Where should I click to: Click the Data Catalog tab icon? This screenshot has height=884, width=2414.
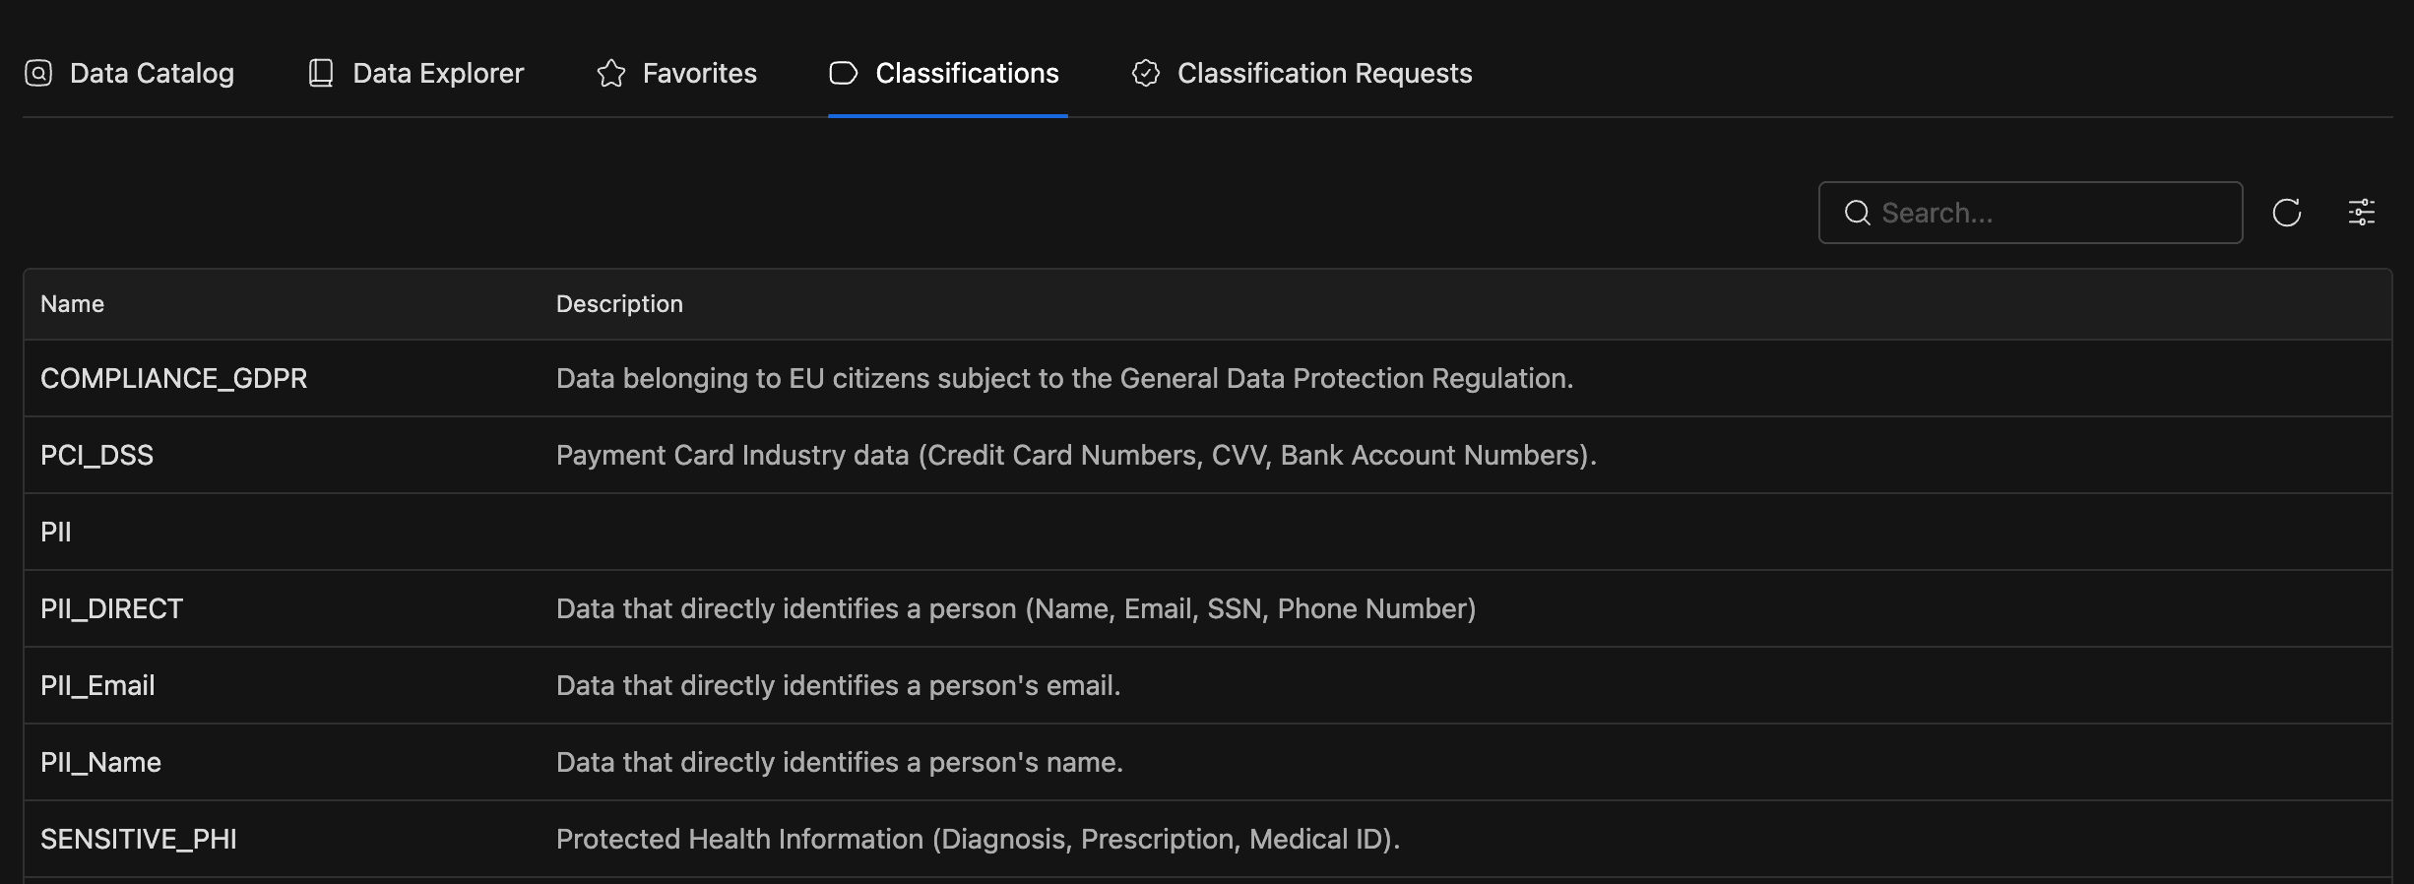pyautogui.click(x=38, y=74)
